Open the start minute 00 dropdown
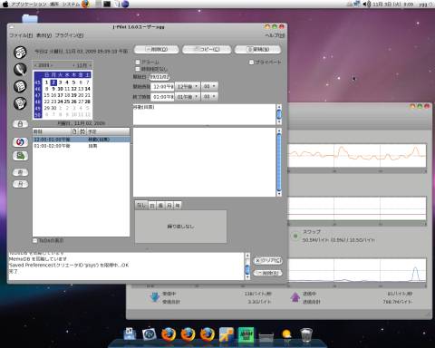The height and width of the screenshot is (348, 435). 209,87
